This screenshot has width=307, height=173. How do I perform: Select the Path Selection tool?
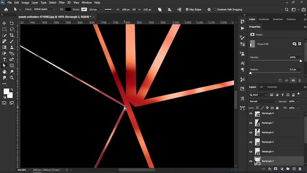click(4, 66)
